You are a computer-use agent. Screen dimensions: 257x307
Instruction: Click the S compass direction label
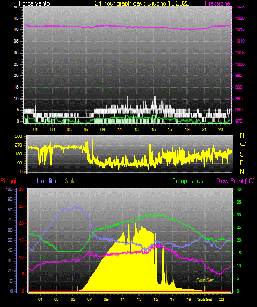coord(242,154)
